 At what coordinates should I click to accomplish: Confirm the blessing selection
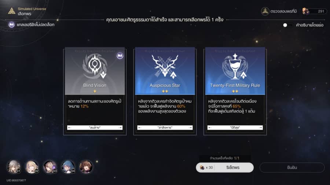point(292,167)
